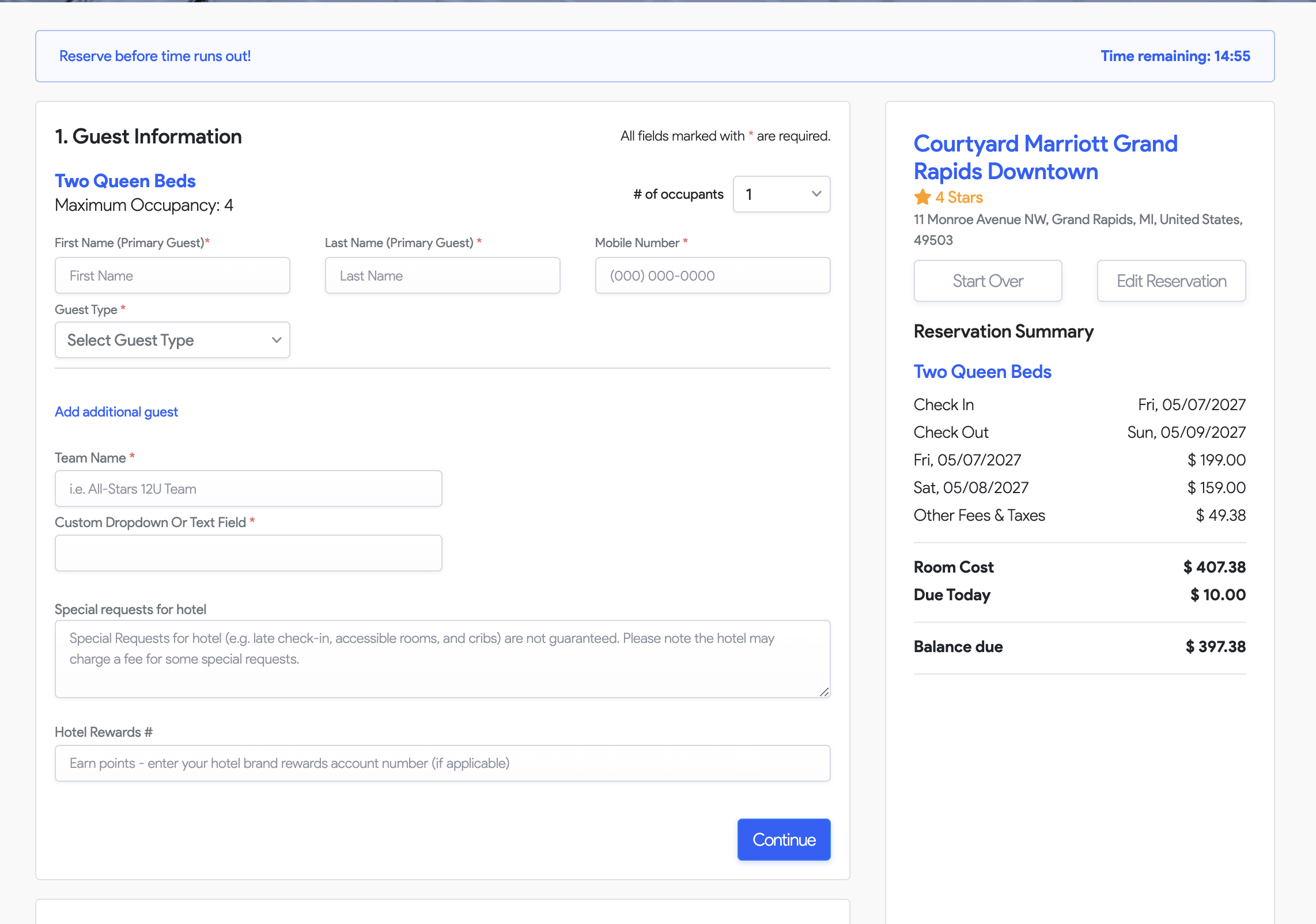Open the number of occupants dropdown

tap(781, 194)
